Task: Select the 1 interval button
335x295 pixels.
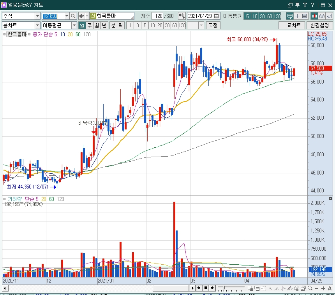Action: (130, 25)
